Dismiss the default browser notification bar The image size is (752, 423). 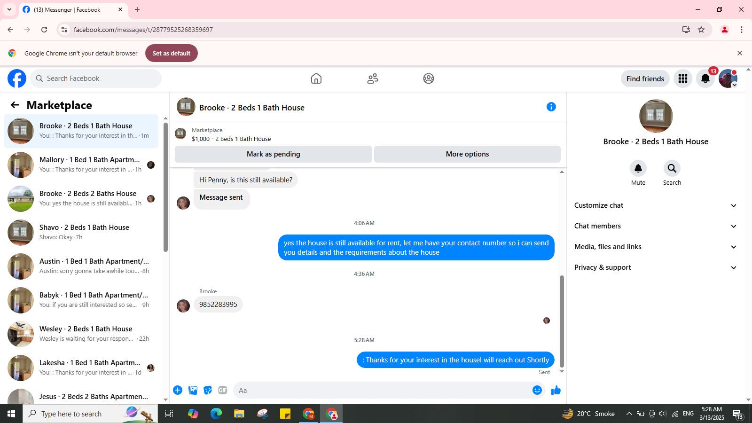(x=740, y=53)
